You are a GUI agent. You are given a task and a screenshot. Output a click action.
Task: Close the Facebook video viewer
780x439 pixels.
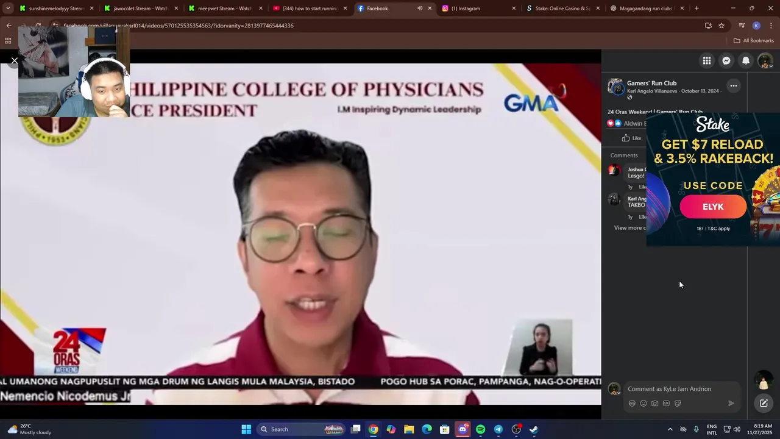(x=15, y=60)
